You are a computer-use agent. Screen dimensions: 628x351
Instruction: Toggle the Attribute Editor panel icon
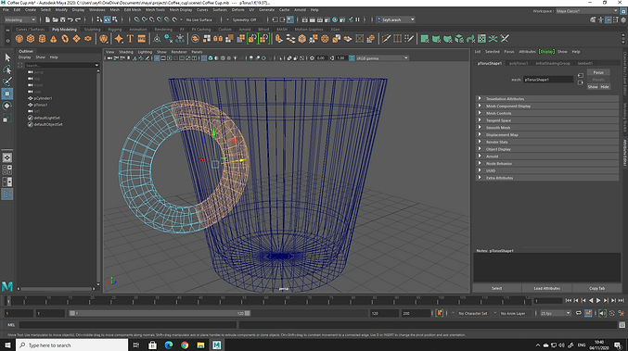(608, 19)
